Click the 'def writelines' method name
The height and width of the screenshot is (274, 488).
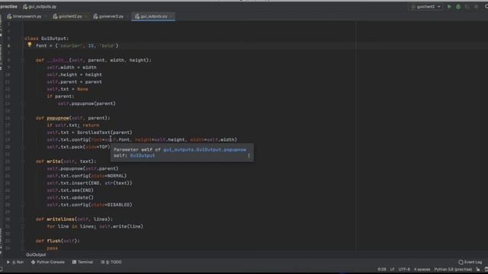coord(61,219)
